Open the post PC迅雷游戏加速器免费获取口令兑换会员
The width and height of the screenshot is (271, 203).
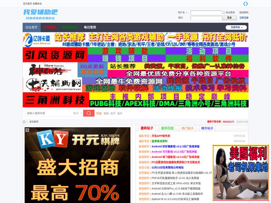[x=176, y=162]
